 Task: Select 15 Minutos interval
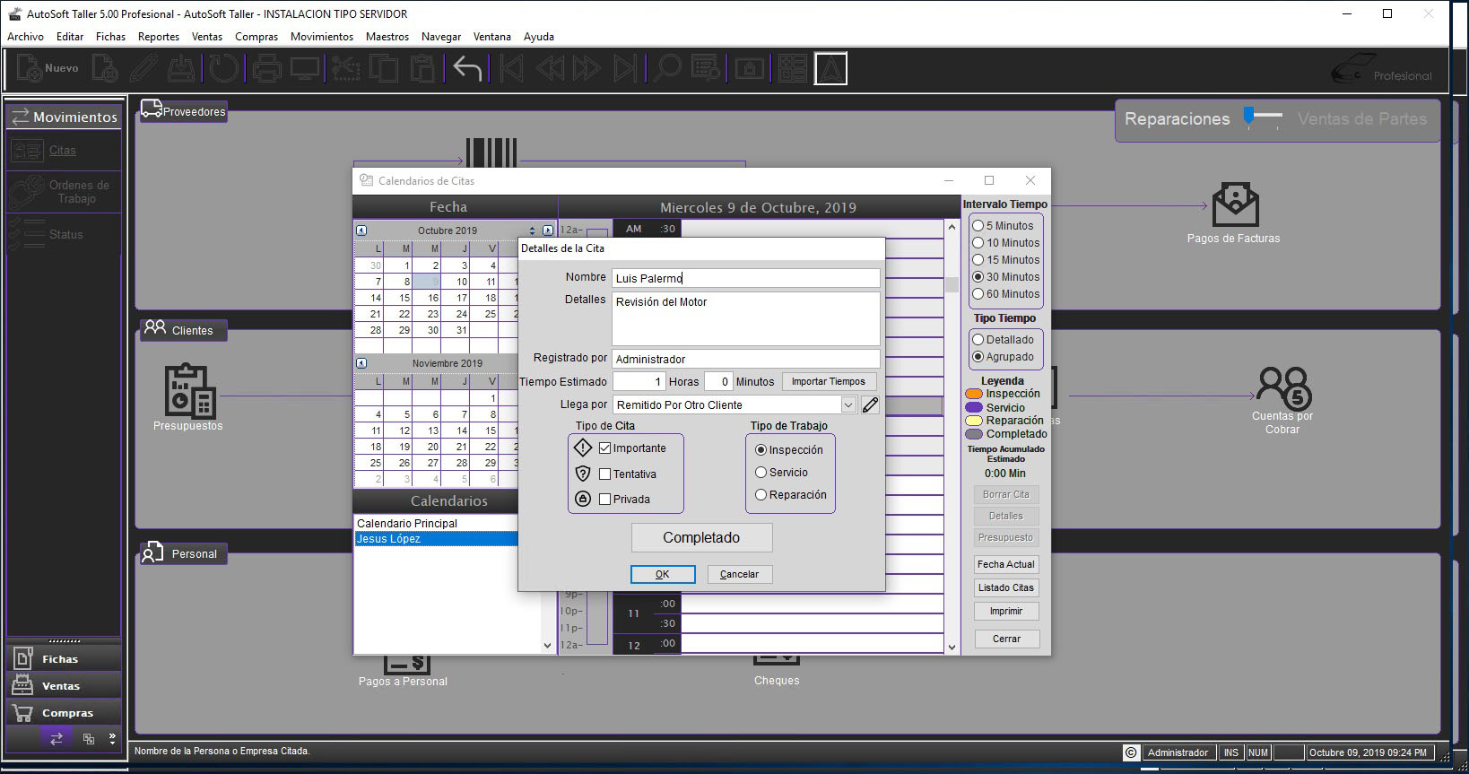(978, 259)
